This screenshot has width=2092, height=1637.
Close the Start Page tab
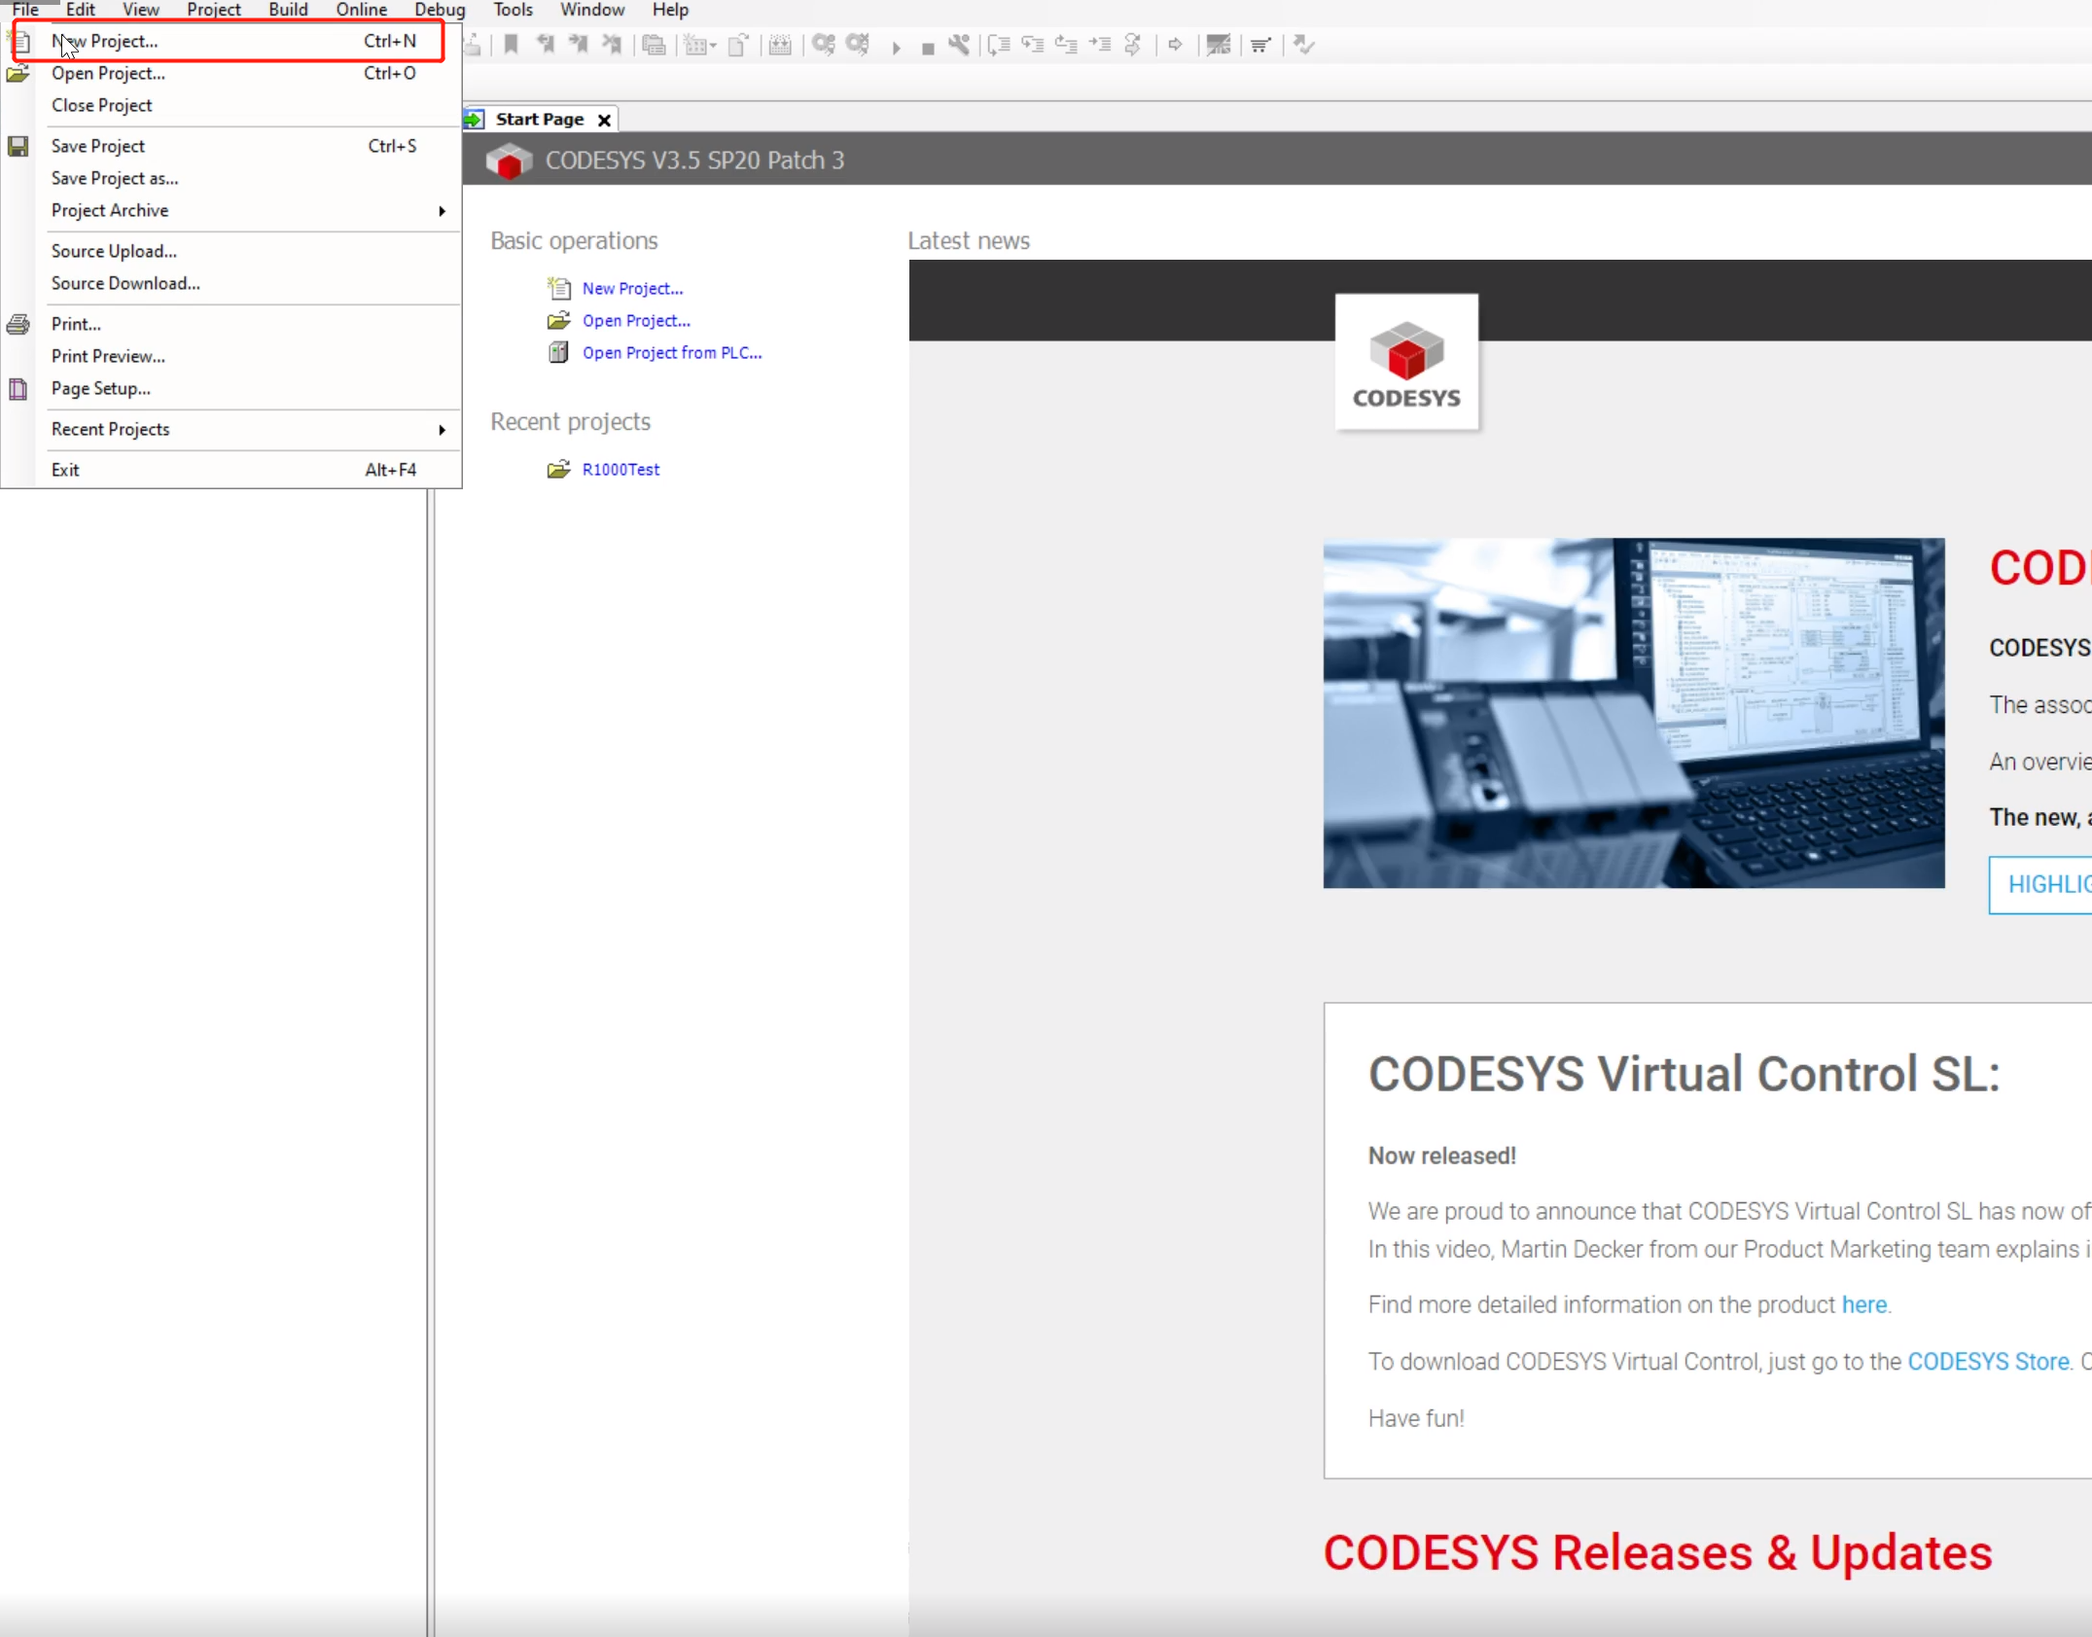(x=604, y=120)
